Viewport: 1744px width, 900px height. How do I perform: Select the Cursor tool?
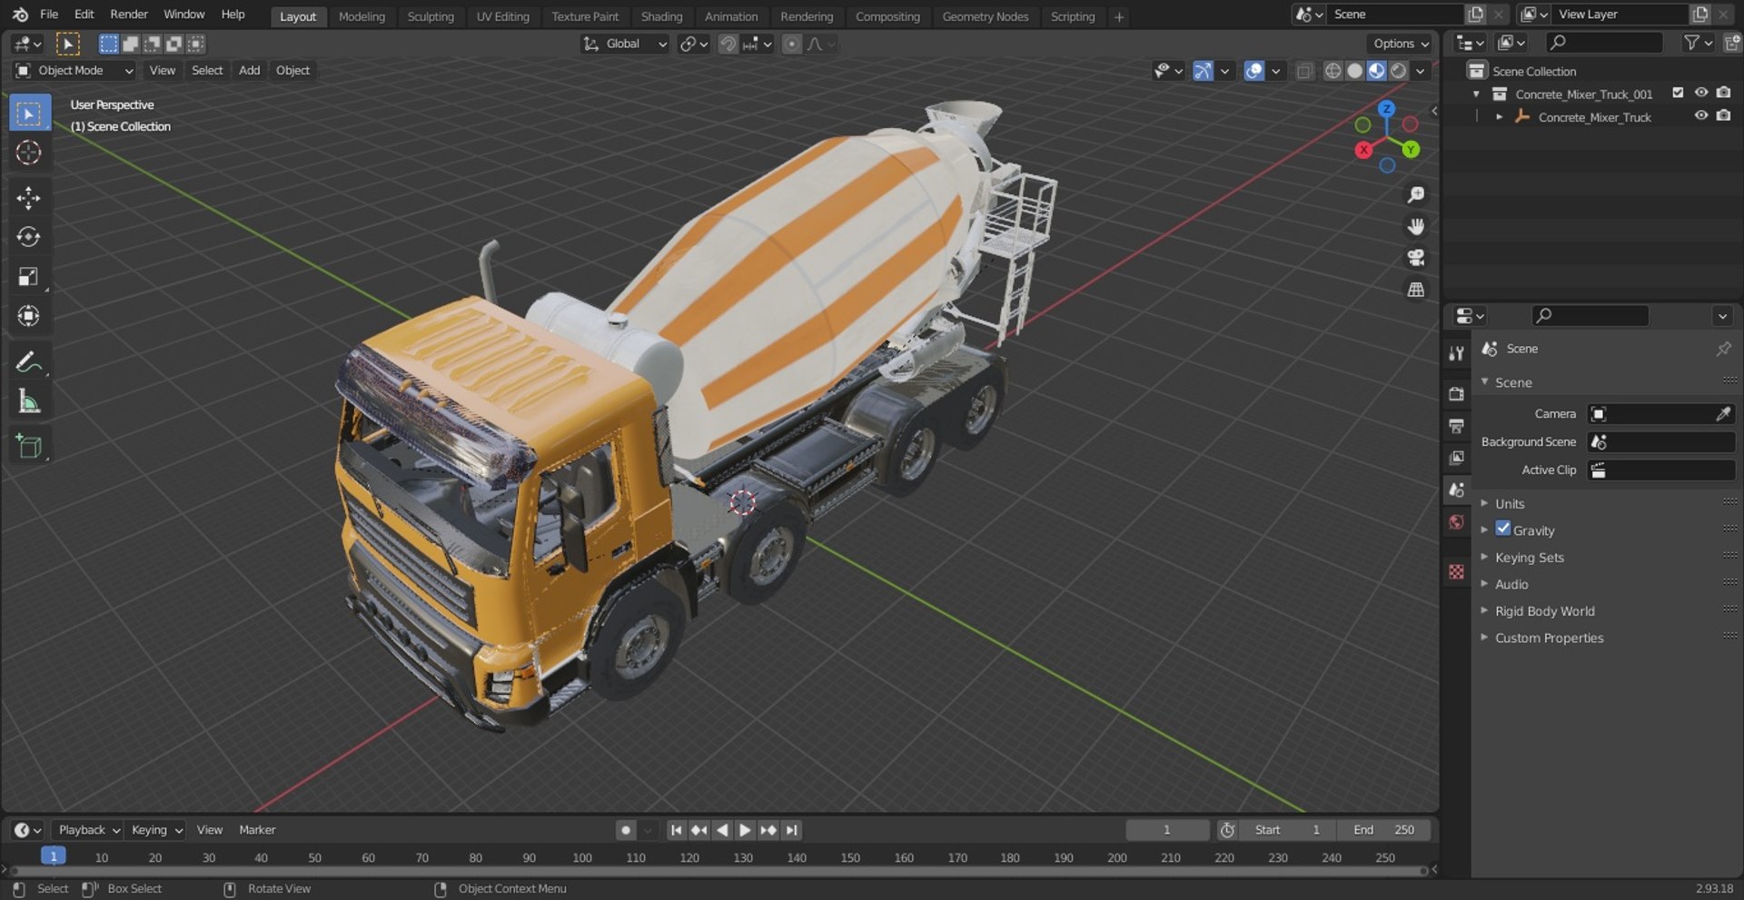29,153
